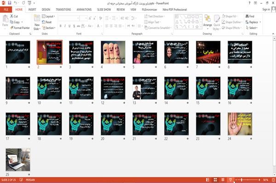Toggle Strikethrough formatting
Image resolution: width=276 pixels, height=183 pixels.
(x=79, y=26)
